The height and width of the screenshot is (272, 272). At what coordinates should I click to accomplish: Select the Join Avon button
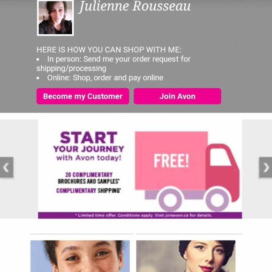(x=177, y=96)
